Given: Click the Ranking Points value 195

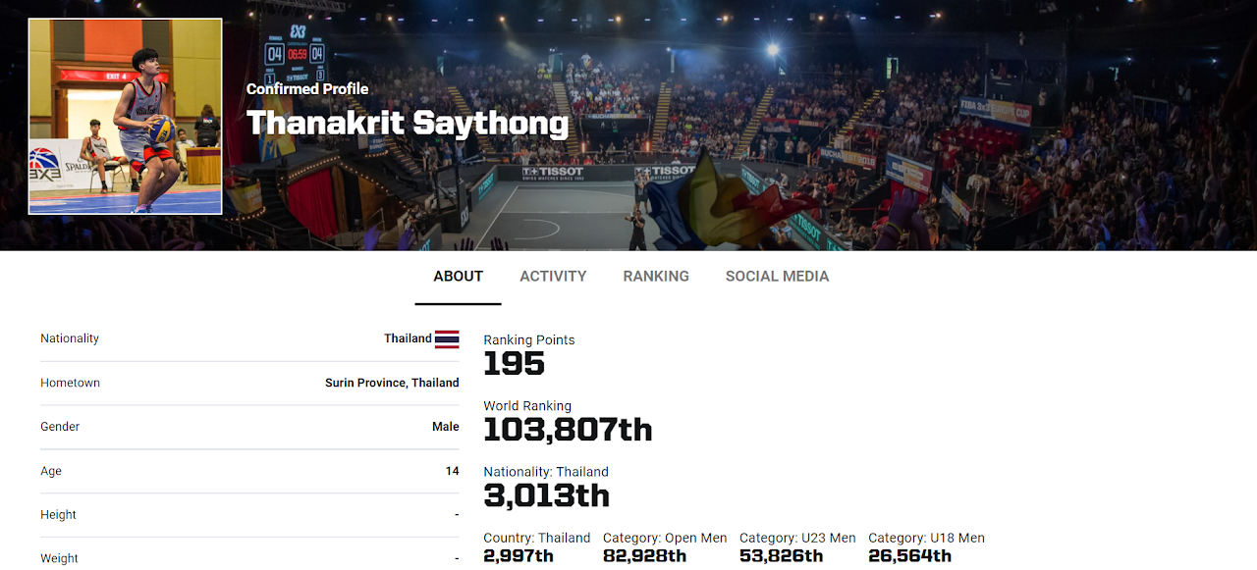Looking at the screenshot, I should click(x=514, y=364).
